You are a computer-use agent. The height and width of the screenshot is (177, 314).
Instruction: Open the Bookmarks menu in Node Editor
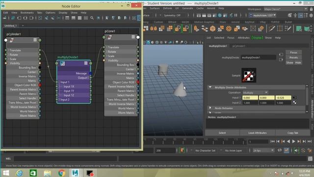pos(27,13)
